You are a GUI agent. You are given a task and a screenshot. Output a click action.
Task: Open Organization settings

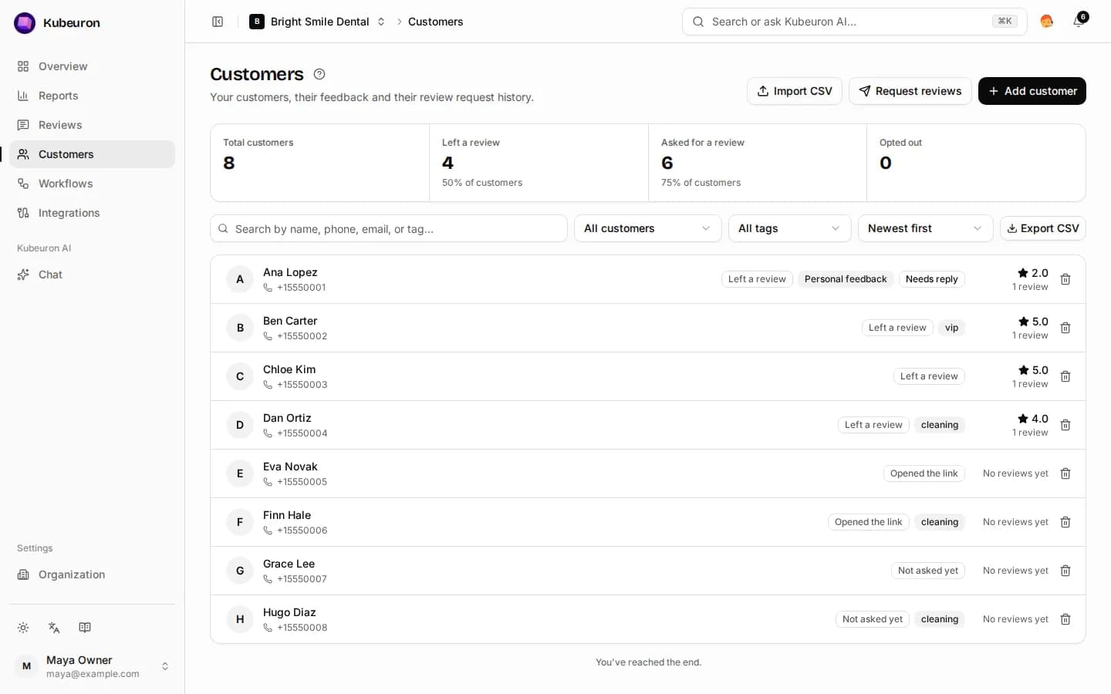(x=93, y=574)
